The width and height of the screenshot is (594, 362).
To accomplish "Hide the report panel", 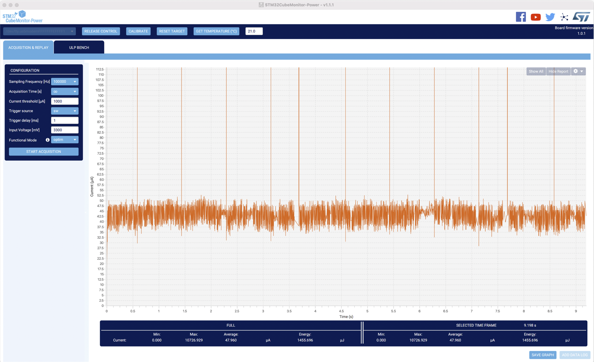I will 559,71.
